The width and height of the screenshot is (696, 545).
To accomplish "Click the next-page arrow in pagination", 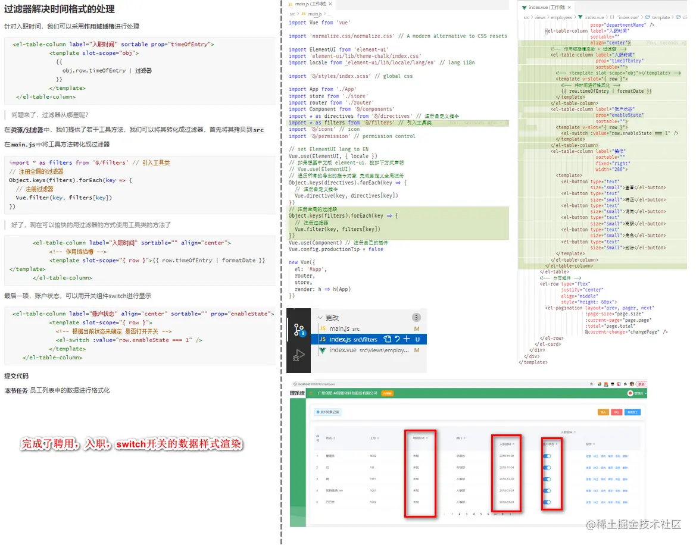I will [x=510, y=514].
